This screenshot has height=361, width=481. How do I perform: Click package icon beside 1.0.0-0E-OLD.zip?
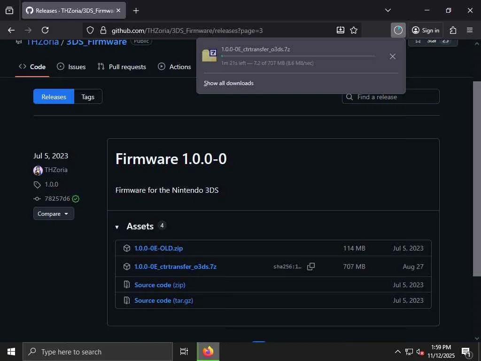(127, 248)
